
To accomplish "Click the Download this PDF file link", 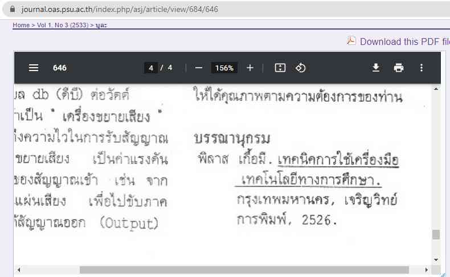I will (x=404, y=41).
